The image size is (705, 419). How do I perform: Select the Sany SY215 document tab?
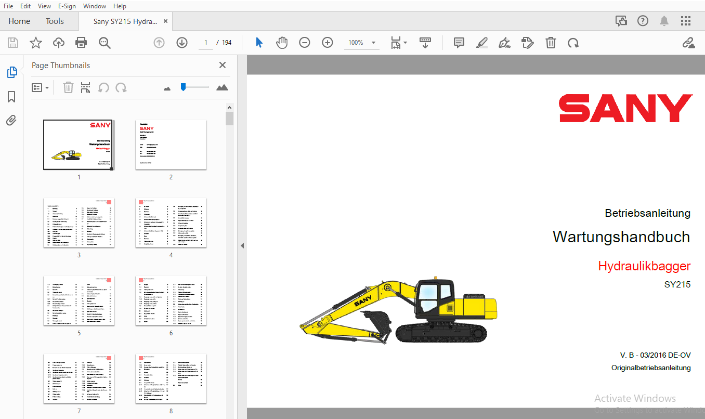tap(125, 21)
